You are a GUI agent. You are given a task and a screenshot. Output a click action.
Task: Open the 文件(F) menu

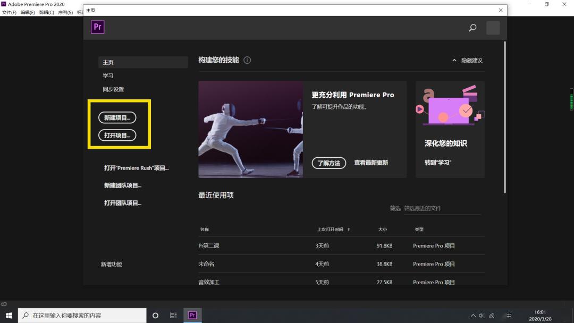9,12
